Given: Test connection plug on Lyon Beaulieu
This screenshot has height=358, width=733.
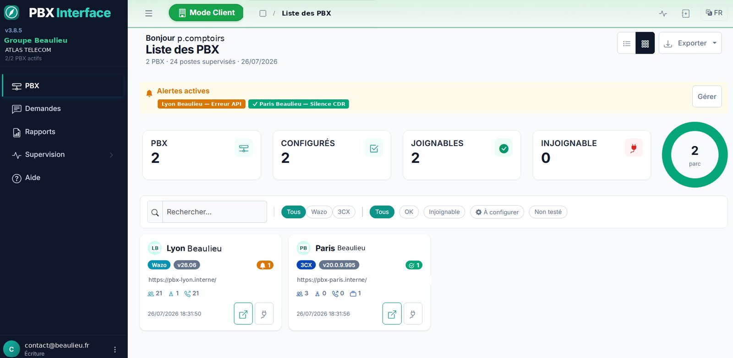Looking at the screenshot, I should click(x=264, y=314).
